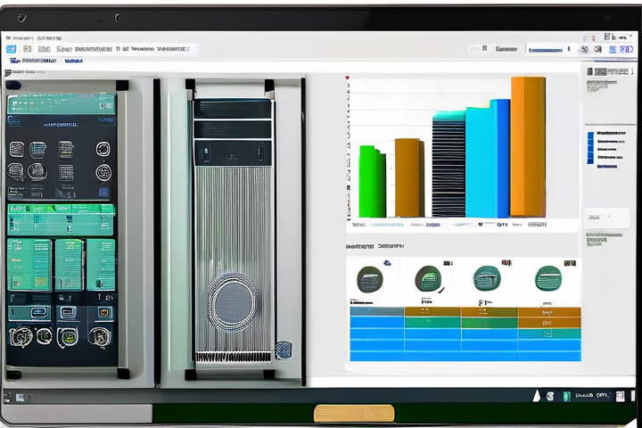Viewport: 642px width, 428px height.
Task: Click the small badge icon beside the tower's base
Action: 284,350
